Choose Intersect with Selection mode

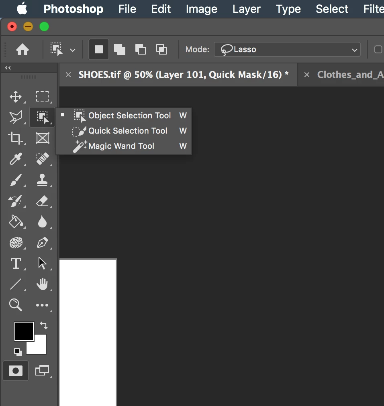pyautogui.click(x=161, y=49)
